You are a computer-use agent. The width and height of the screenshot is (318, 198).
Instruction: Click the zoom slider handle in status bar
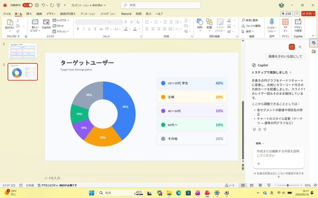click(288, 185)
